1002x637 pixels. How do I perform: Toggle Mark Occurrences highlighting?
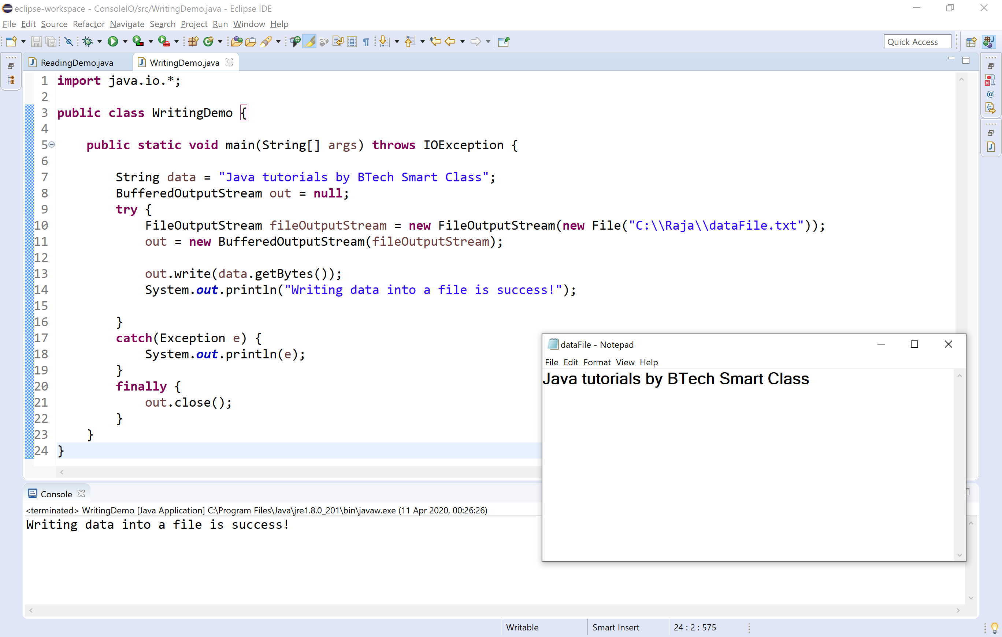(x=309, y=41)
